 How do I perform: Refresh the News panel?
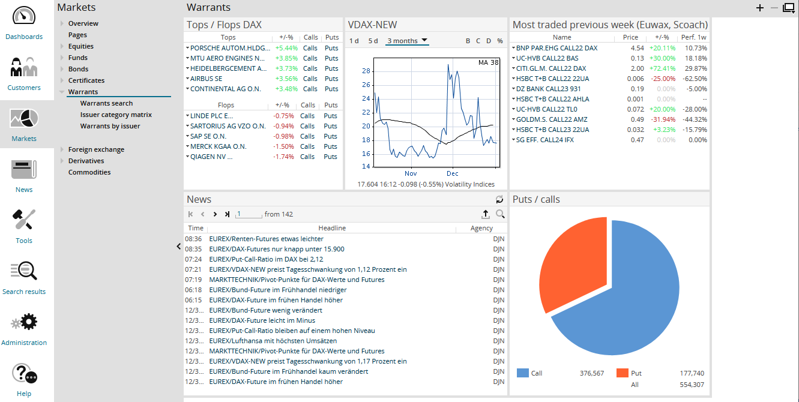[x=499, y=199]
